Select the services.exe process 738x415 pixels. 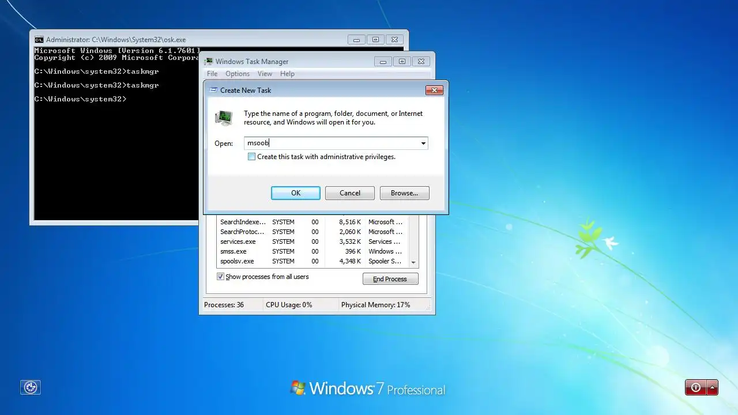[312, 242]
